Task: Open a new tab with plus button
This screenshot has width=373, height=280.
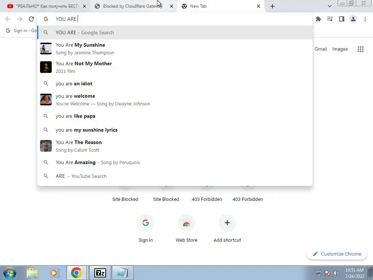Action: (272, 6)
